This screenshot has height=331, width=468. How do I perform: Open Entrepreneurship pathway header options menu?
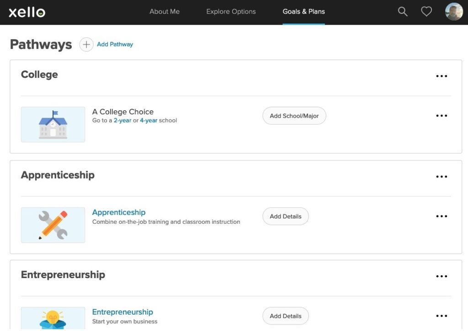(441, 276)
